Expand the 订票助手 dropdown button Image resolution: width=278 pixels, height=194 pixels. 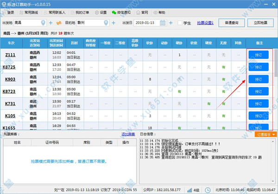(x=266, y=134)
